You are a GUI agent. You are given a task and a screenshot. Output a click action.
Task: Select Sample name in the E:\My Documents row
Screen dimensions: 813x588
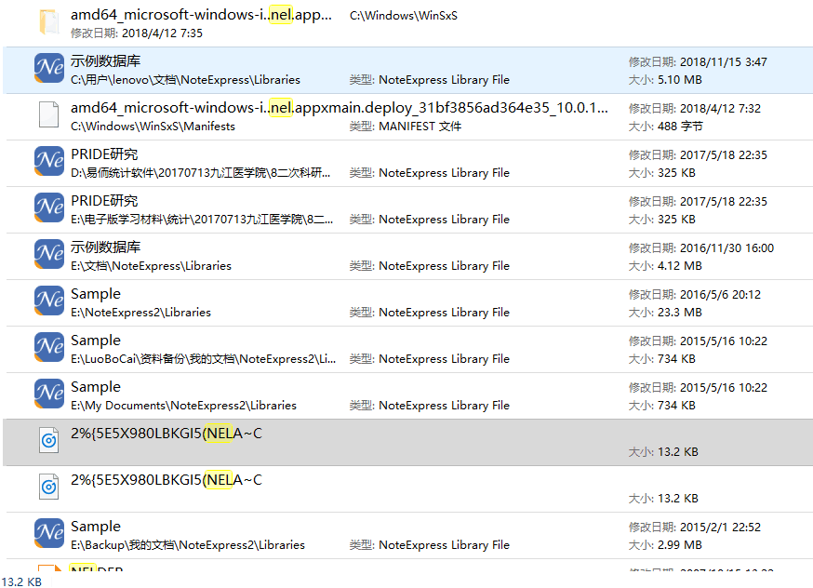(x=96, y=387)
